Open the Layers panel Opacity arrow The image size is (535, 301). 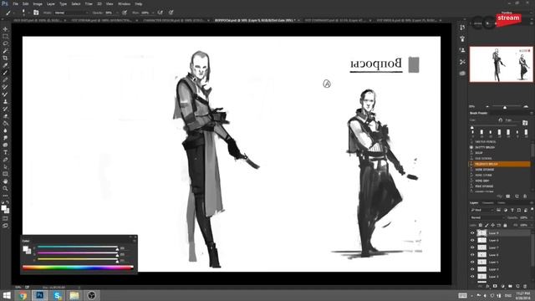[x=531, y=217]
